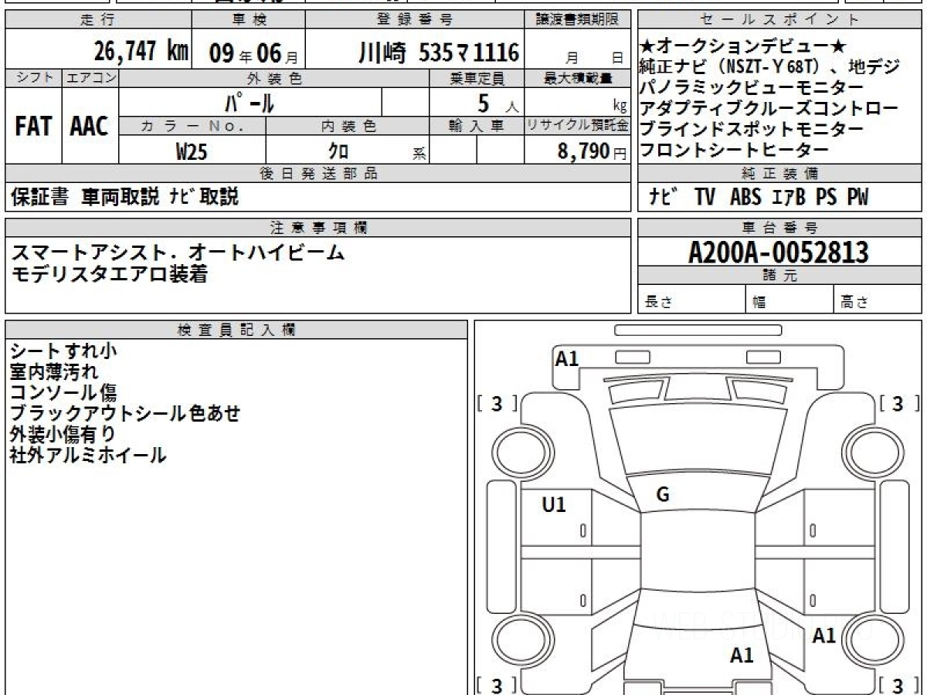Select the スマートアシスト.オートハイビーム line

coord(178,253)
